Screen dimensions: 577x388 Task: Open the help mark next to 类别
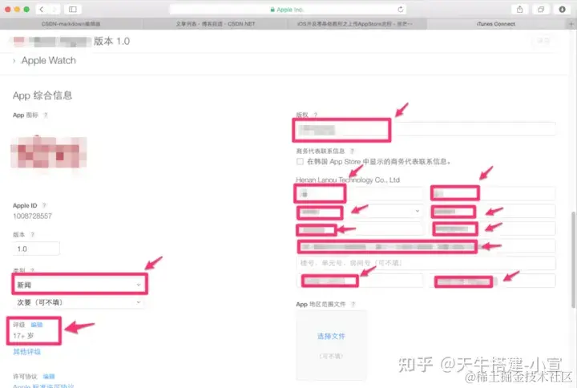[32, 270]
